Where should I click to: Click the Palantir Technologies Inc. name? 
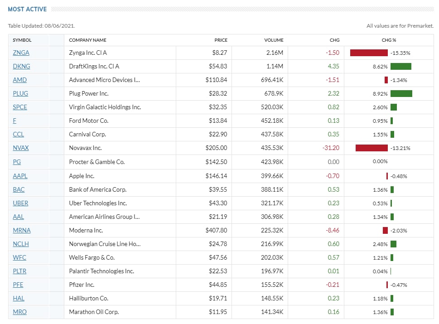coord(101,271)
